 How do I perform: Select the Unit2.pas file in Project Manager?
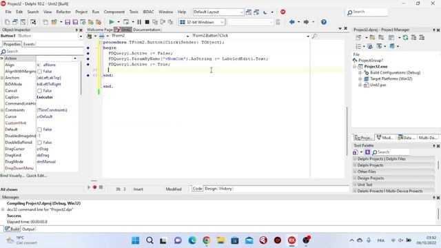click(x=378, y=85)
